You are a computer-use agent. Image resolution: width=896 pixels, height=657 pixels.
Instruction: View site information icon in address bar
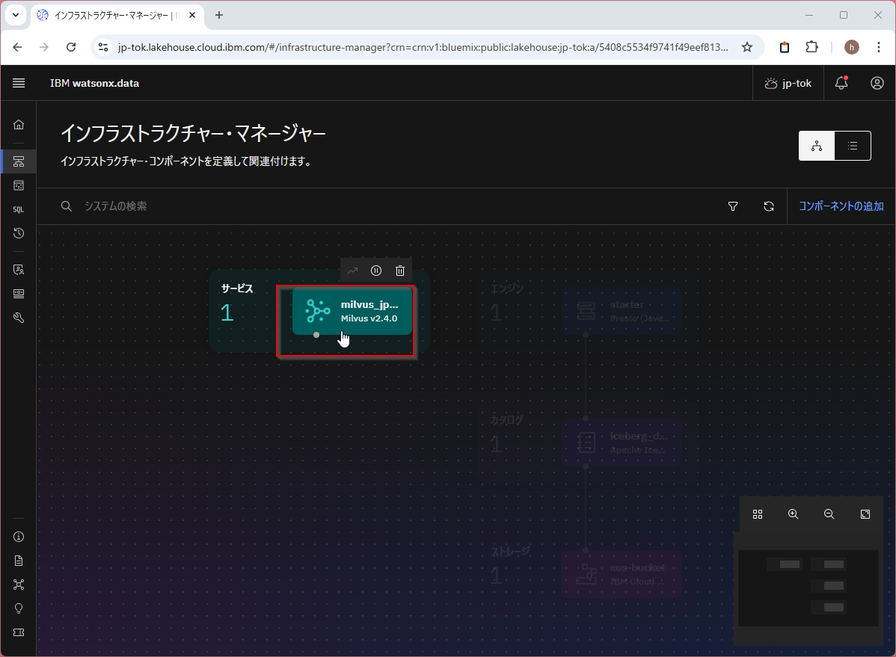103,47
